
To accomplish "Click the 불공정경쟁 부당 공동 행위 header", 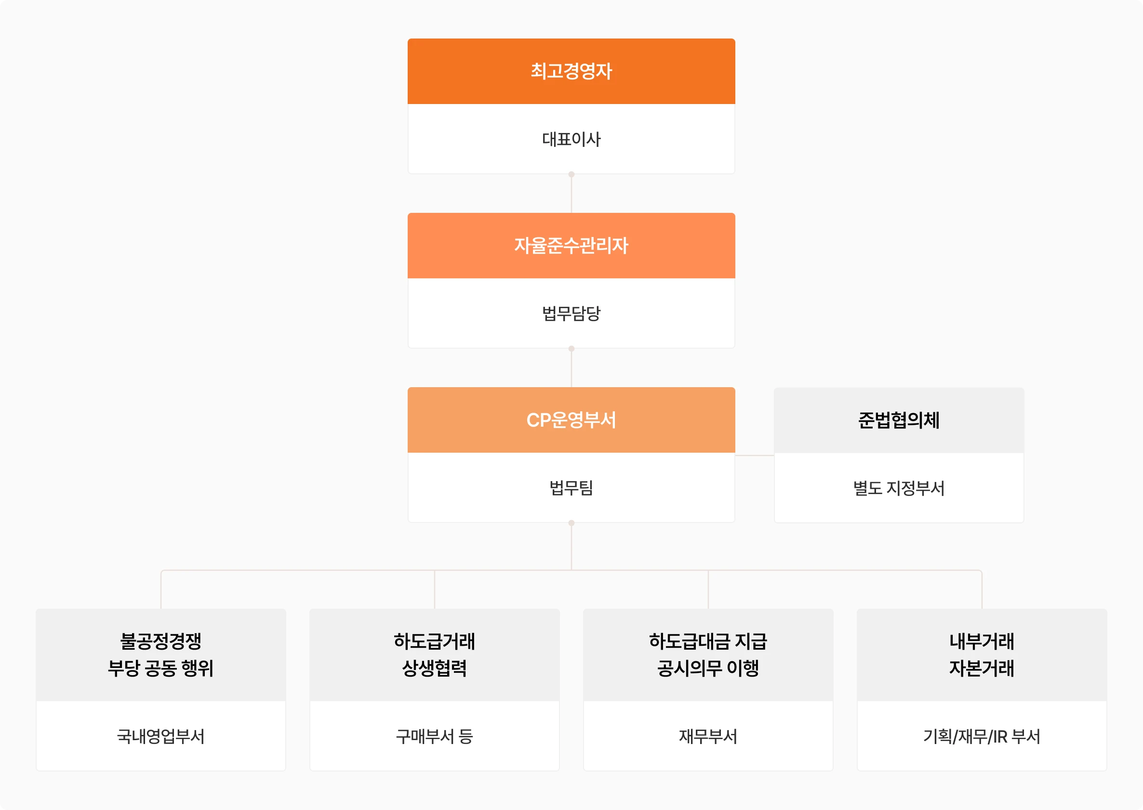I will (x=161, y=654).
